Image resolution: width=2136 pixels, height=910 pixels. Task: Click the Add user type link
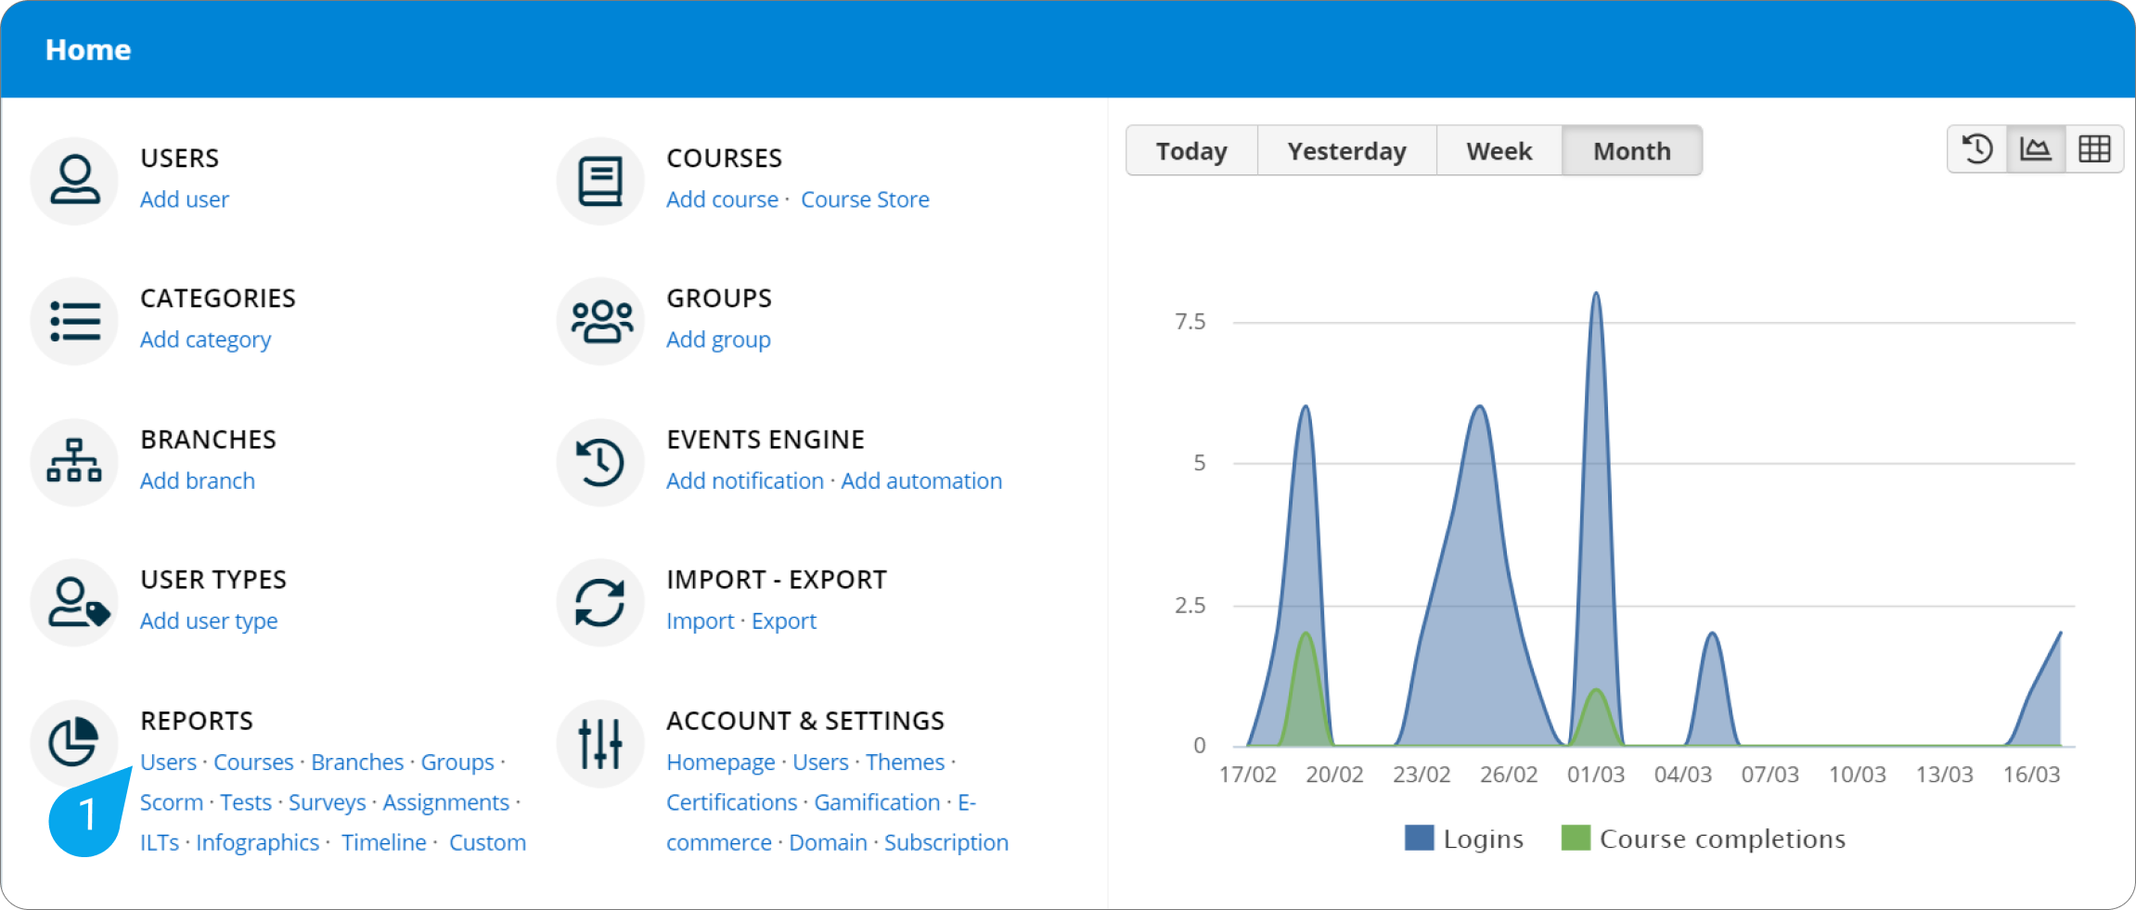point(209,621)
